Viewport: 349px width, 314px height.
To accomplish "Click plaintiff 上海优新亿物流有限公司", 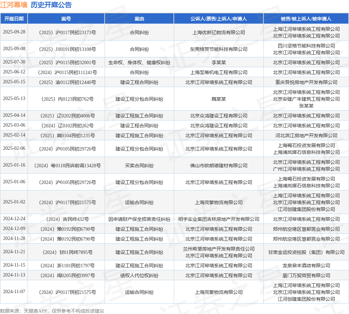I will point(218,32).
